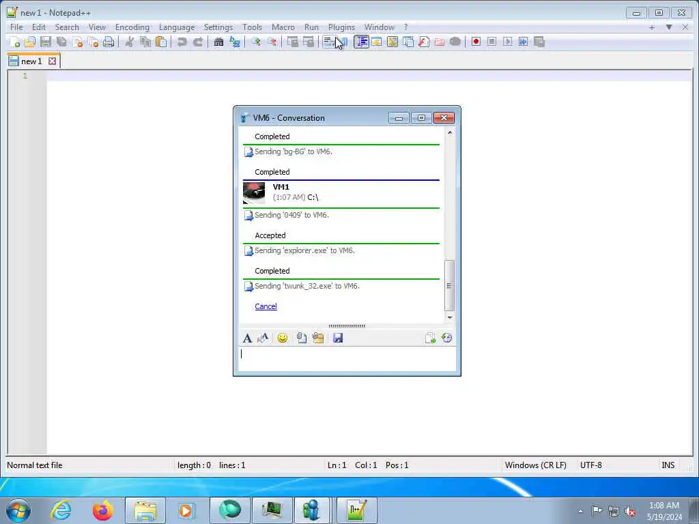
Task: Click the conversation scrollbar down arrow
Action: [449, 318]
